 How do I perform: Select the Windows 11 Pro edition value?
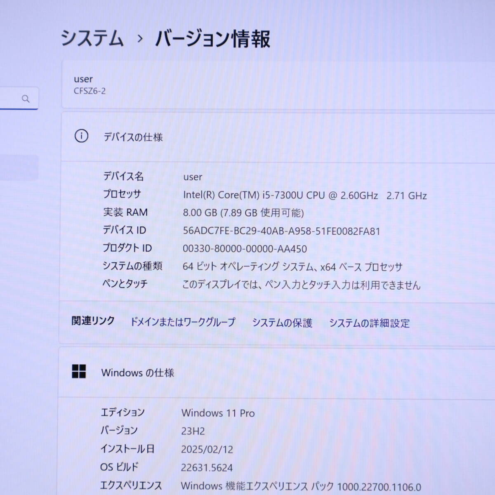point(218,413)
